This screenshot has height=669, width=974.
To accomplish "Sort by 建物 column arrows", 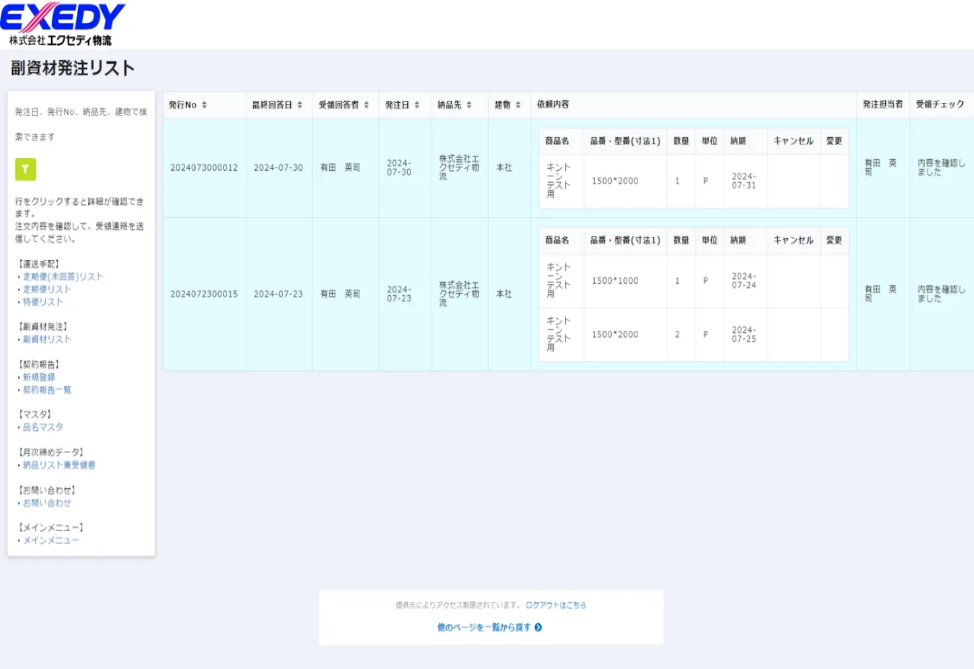I will (518, 105).
